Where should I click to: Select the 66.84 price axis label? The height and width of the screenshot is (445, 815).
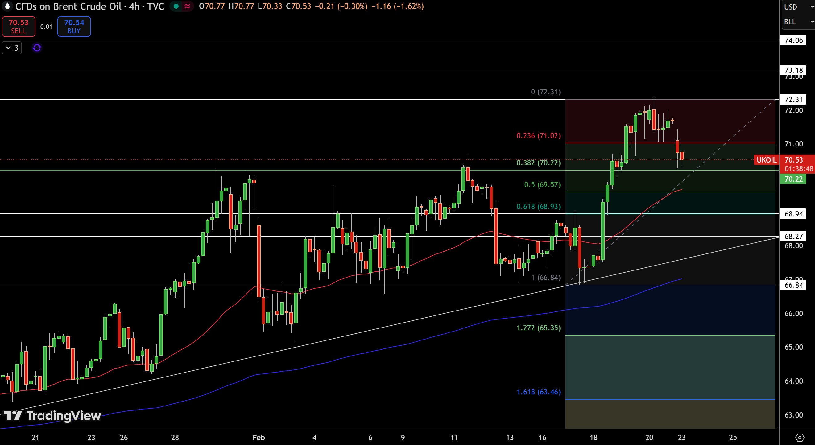pos(793,285)
